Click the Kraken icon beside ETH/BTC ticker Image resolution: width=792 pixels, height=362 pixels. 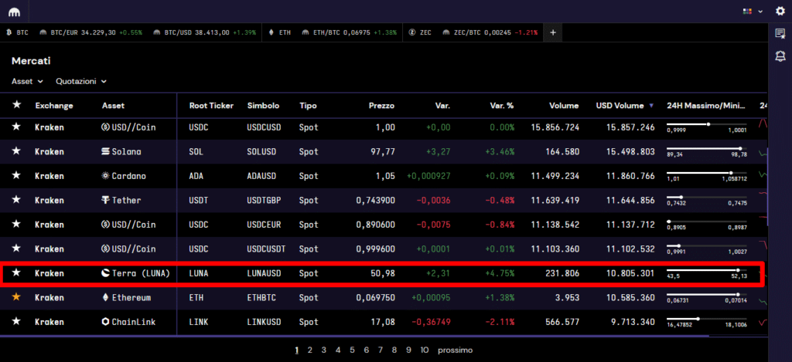306,32
